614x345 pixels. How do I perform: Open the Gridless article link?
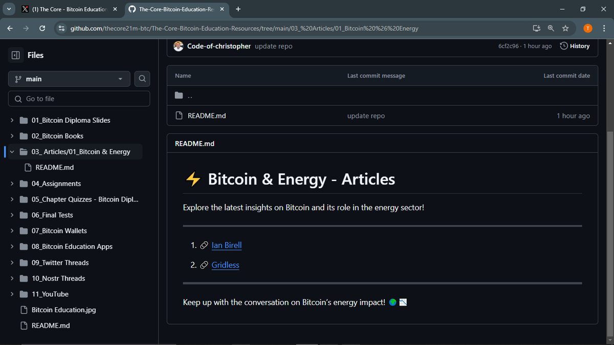coord(225,265)
